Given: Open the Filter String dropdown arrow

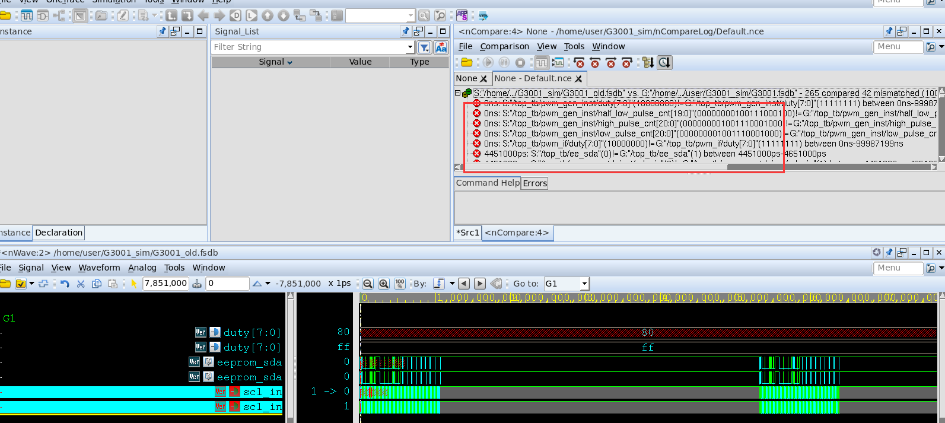Looking at the screenshot, I should pos(410,47).
